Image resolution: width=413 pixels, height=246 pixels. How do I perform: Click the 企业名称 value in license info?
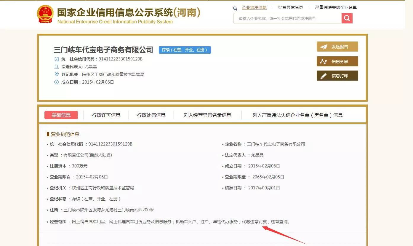click(276, 144)
